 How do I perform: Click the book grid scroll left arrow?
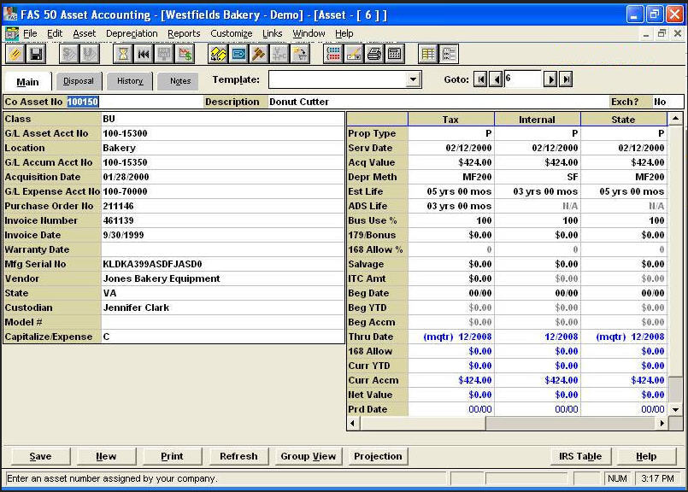coord(353,424)
